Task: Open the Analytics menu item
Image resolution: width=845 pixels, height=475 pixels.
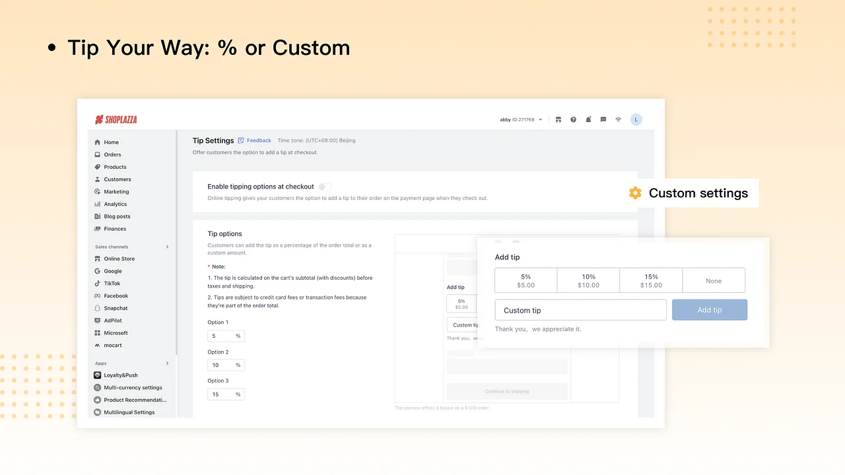Action: click(x=115, y=204)
